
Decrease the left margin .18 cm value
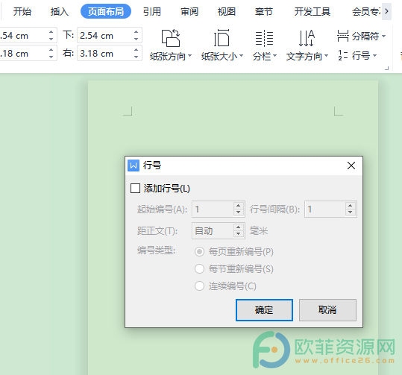click(51, 57)
